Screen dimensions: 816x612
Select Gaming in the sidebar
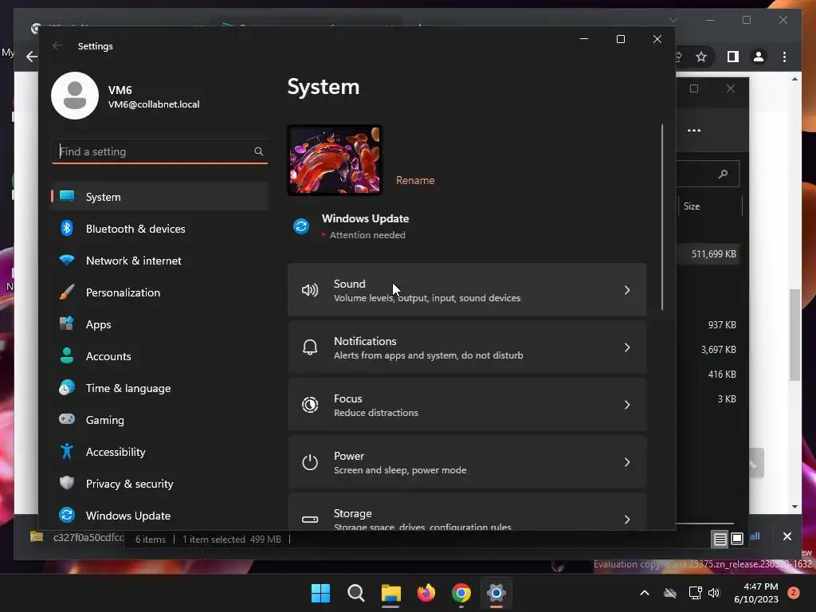click(159, 419)
